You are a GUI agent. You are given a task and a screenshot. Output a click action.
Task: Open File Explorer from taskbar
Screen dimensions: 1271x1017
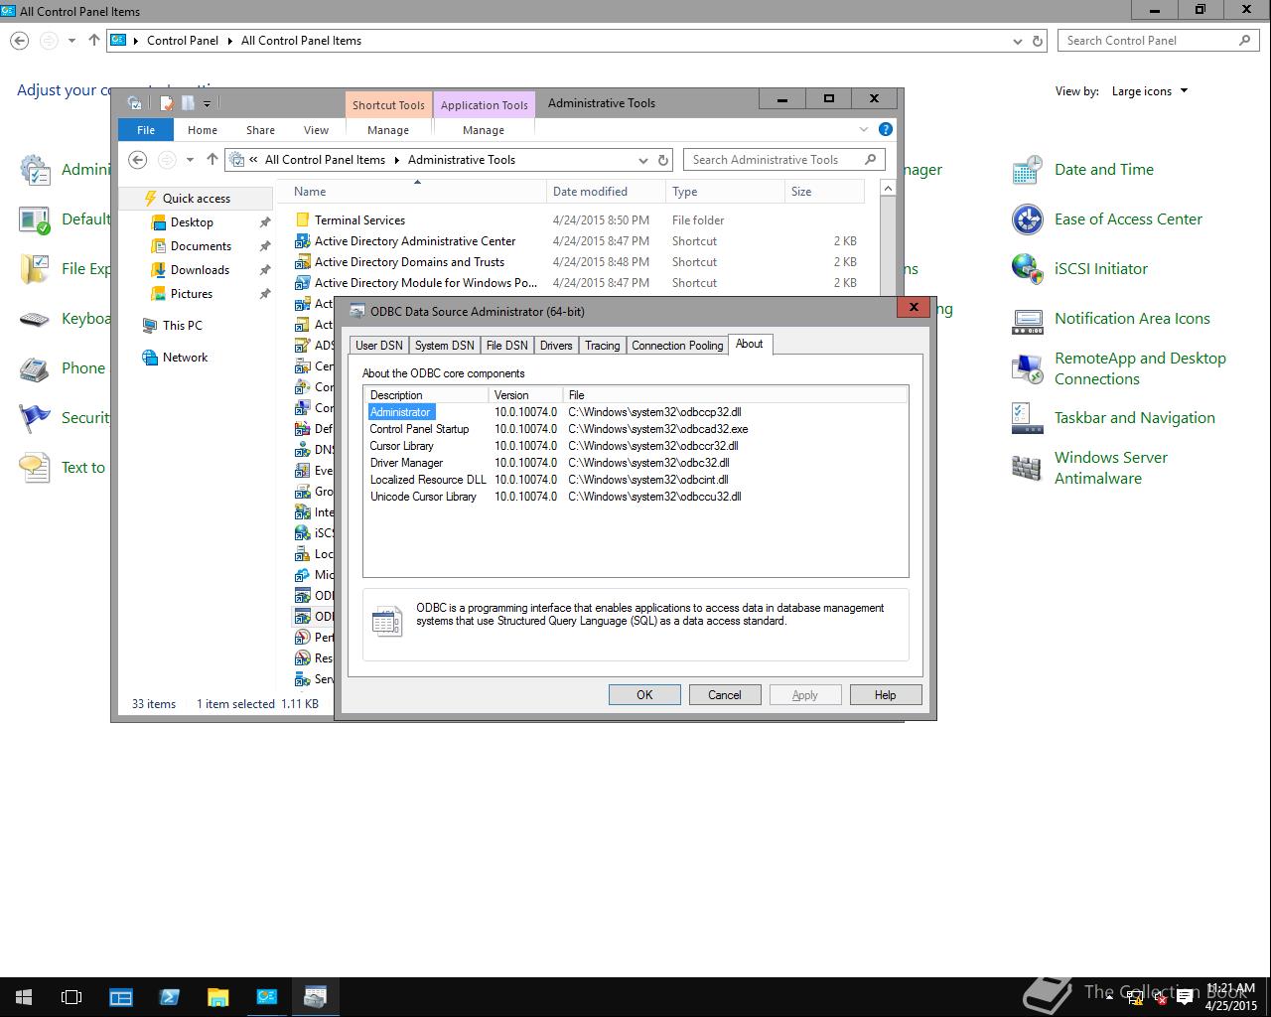(217, 997)
